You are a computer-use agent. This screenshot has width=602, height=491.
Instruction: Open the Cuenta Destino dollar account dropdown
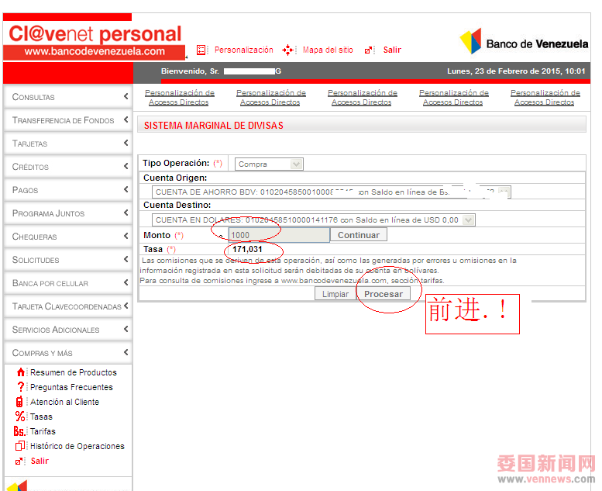313,220
